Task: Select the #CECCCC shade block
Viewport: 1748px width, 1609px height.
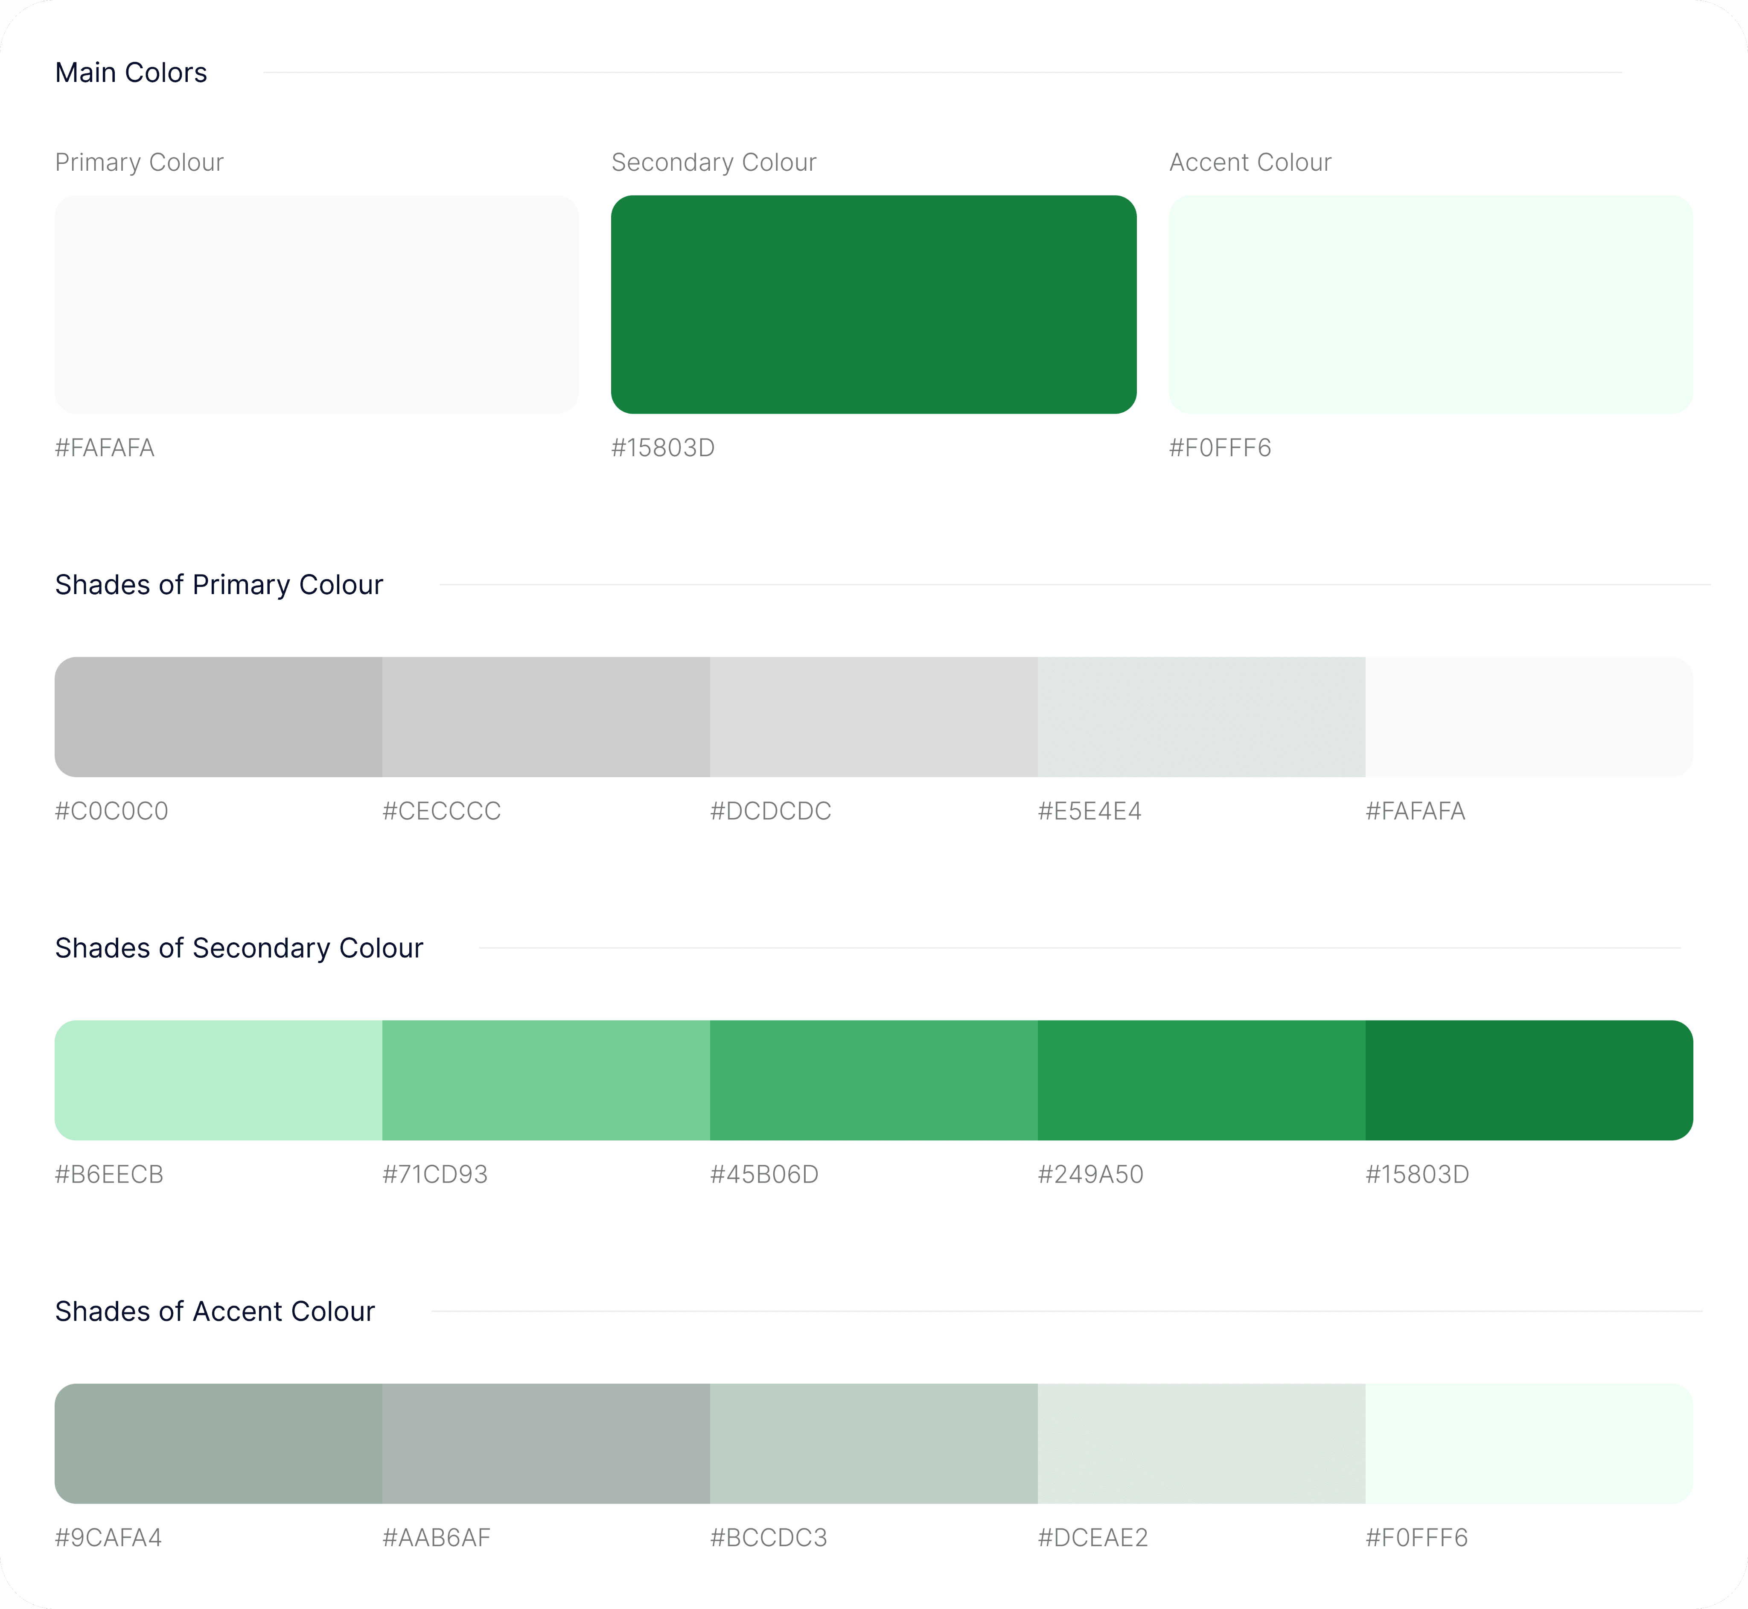Action: click(546, 717)
